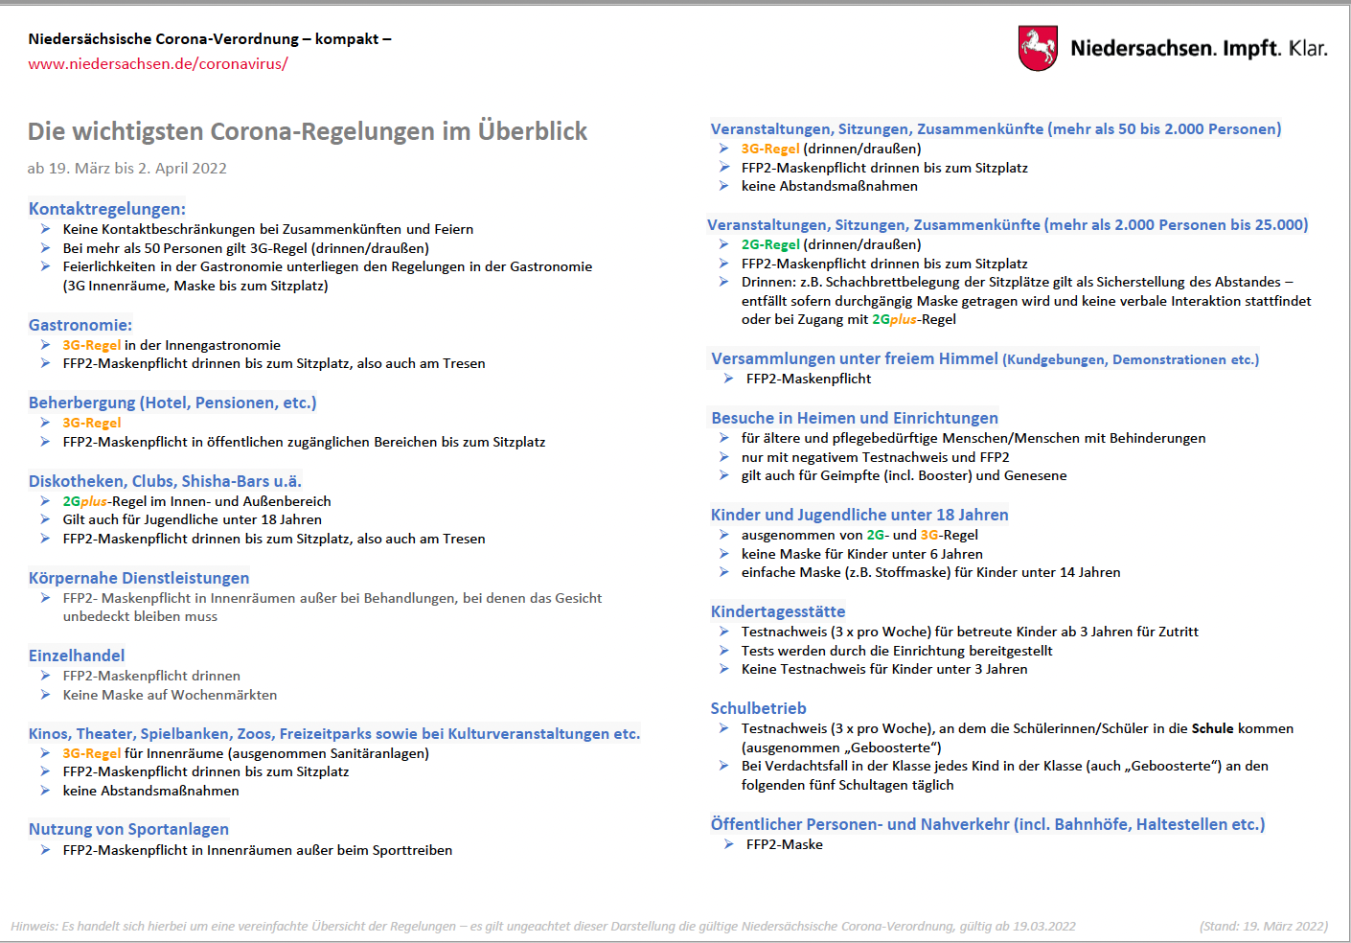Image resolution: width=1351 pixels, height=943 pixels.
Task: Click the 'Kontaktregelungen:' section heading
Action: tap(107, 209)
